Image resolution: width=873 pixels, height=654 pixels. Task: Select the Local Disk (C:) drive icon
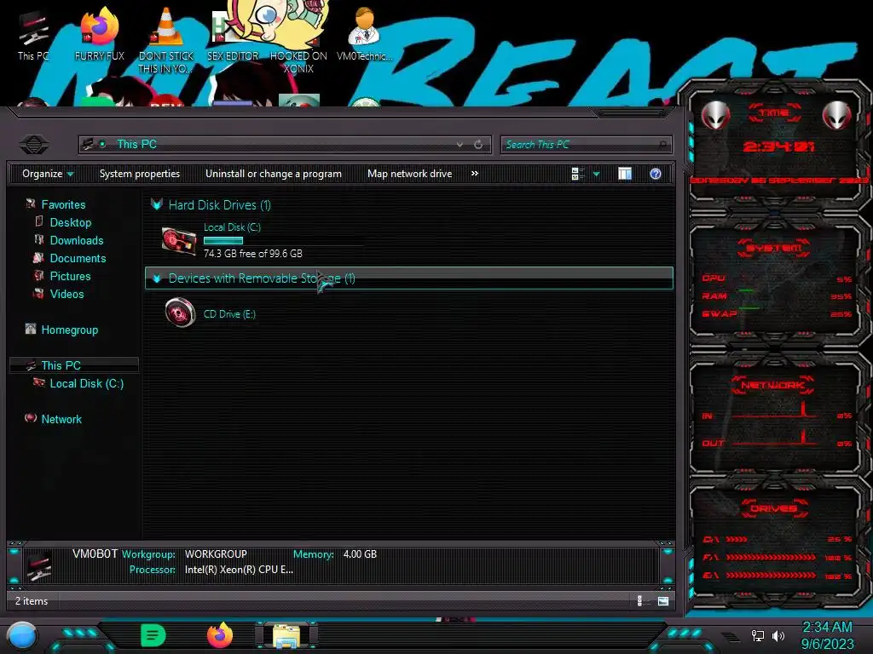coord(179,241)
